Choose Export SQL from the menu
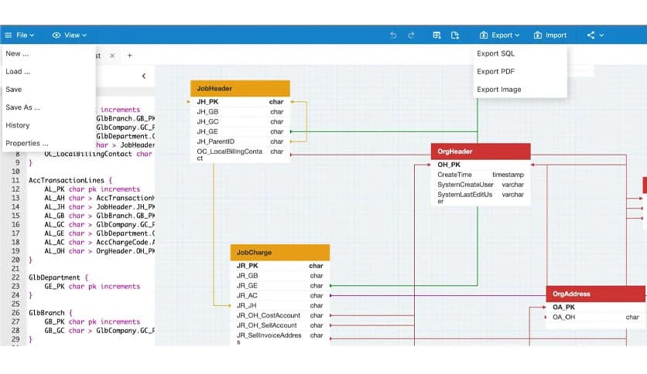Image resolution: width=647 pixels, height=374 pixels. tap(495, 54)
